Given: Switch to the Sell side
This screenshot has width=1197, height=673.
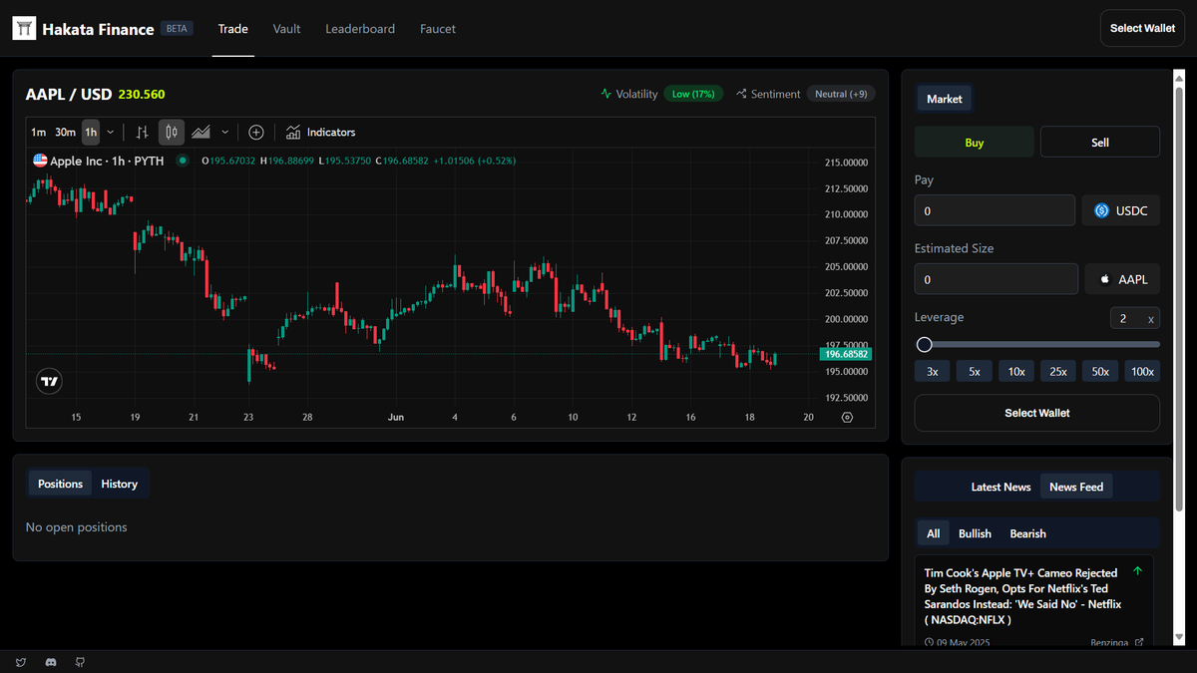Looking at the screenshot, I should [1099, 143].
